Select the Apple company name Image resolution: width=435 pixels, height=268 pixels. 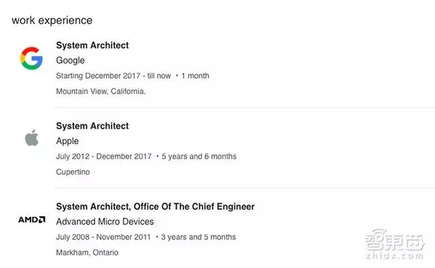point(67,141)
